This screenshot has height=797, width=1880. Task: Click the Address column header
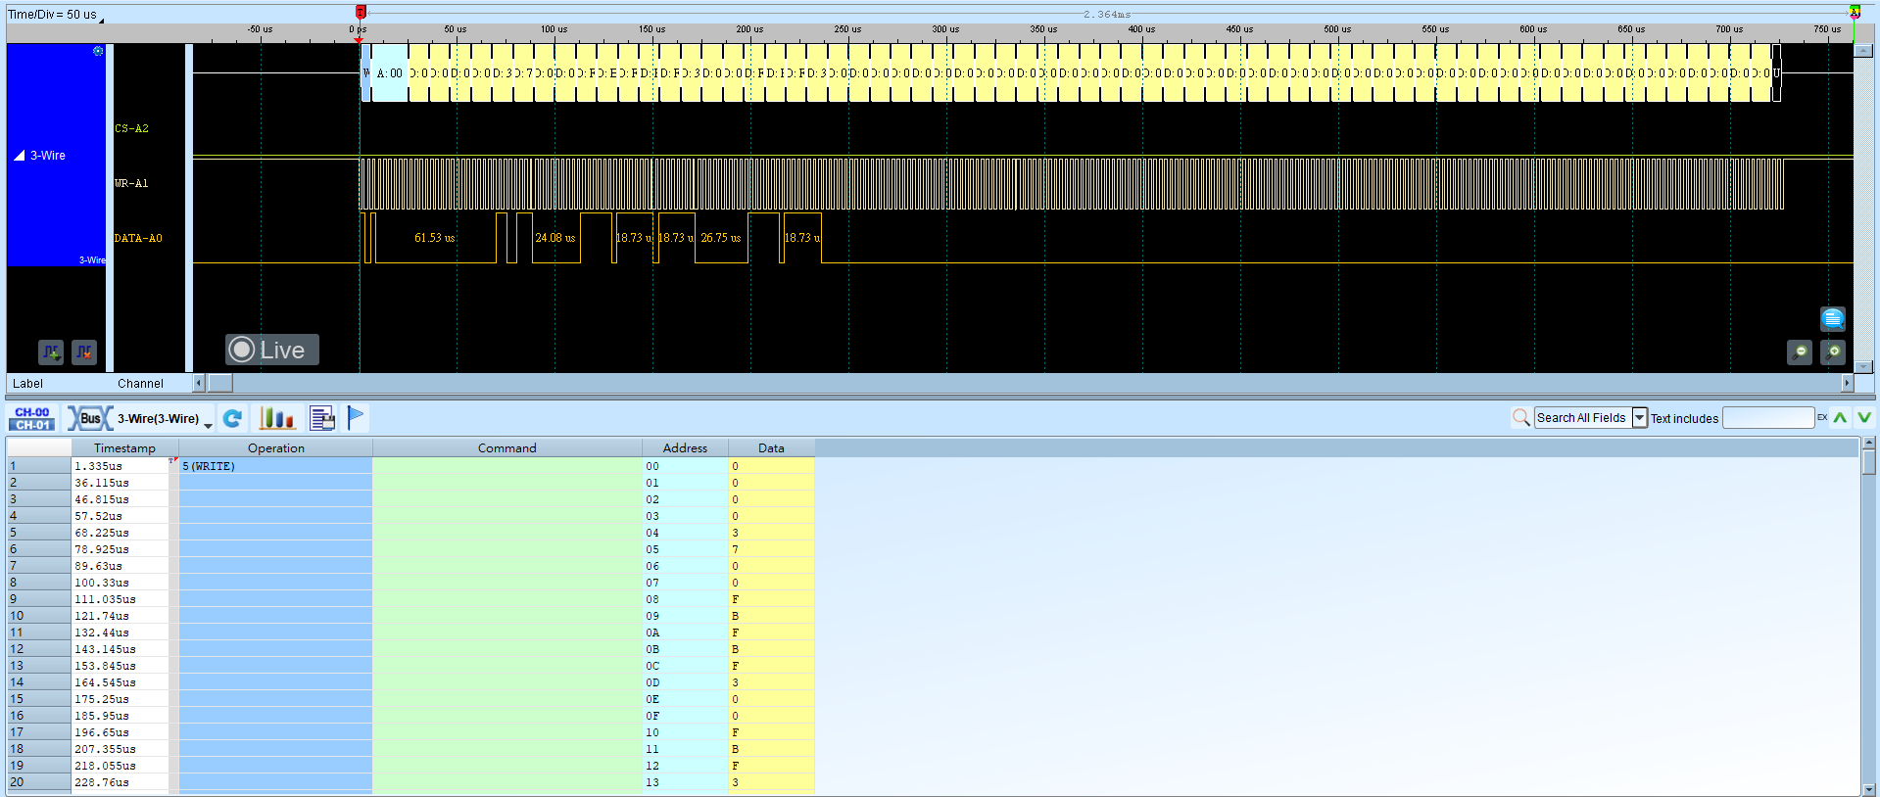(x=685, y=447)
